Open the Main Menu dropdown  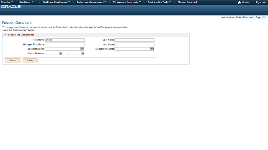pos(26,2)
